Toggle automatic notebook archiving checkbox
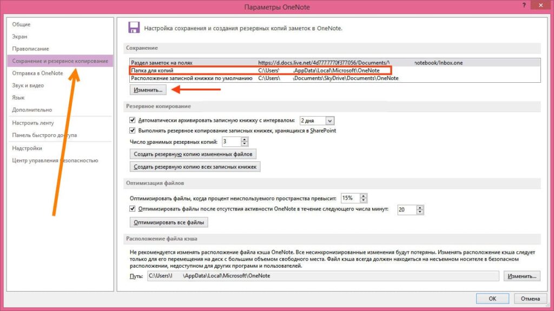This screenshot has width=554, height=311. [133, 120]
